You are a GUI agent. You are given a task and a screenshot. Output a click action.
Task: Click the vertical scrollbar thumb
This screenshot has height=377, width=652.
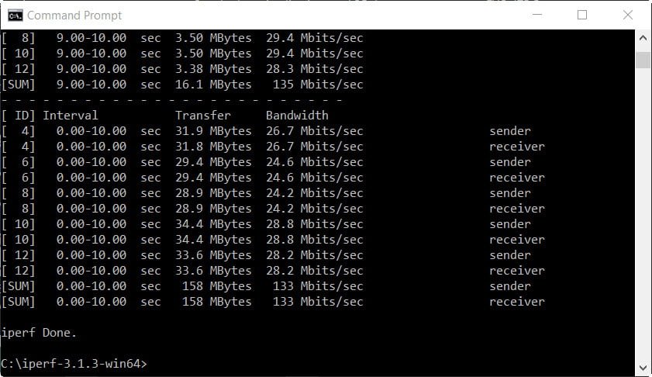coord(643,60)
